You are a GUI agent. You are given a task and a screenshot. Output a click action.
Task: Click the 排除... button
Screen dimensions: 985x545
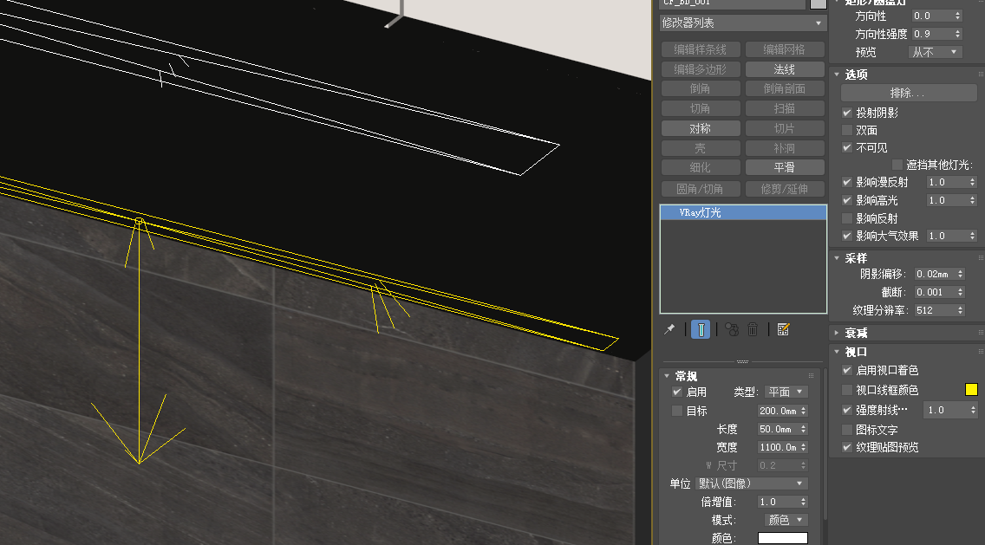tap(908, 93)
